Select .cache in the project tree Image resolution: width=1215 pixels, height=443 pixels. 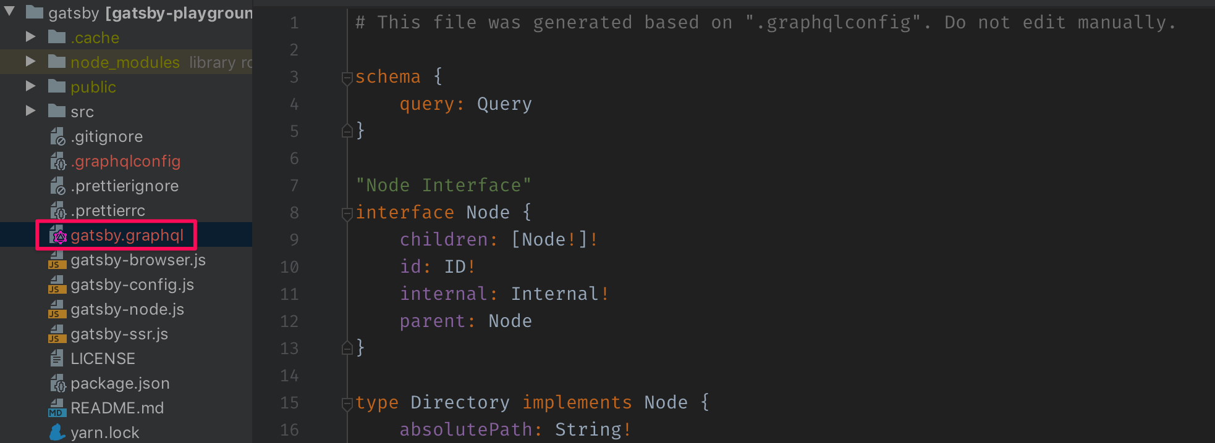pyautogui.click(x=95, y=38)
